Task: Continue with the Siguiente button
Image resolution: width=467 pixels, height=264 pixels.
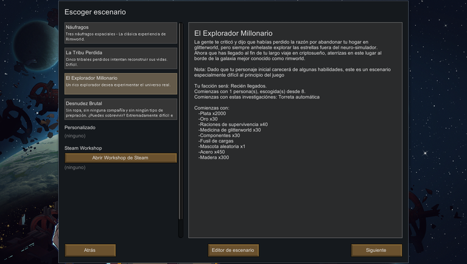Action: 376,250
